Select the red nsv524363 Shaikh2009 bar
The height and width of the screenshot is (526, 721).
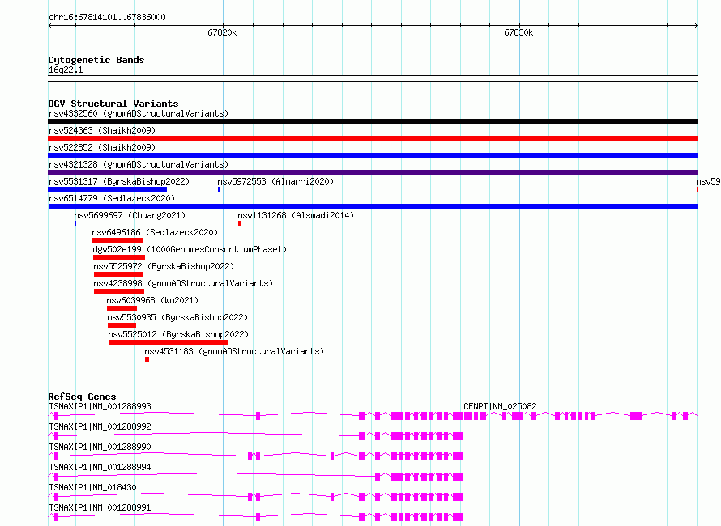(373, 138)
